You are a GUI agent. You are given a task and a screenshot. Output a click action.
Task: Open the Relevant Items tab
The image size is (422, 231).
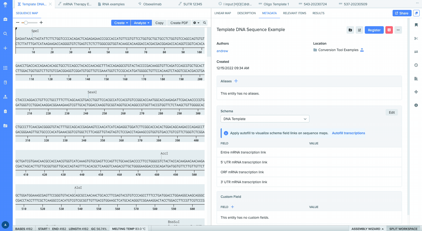295,13
